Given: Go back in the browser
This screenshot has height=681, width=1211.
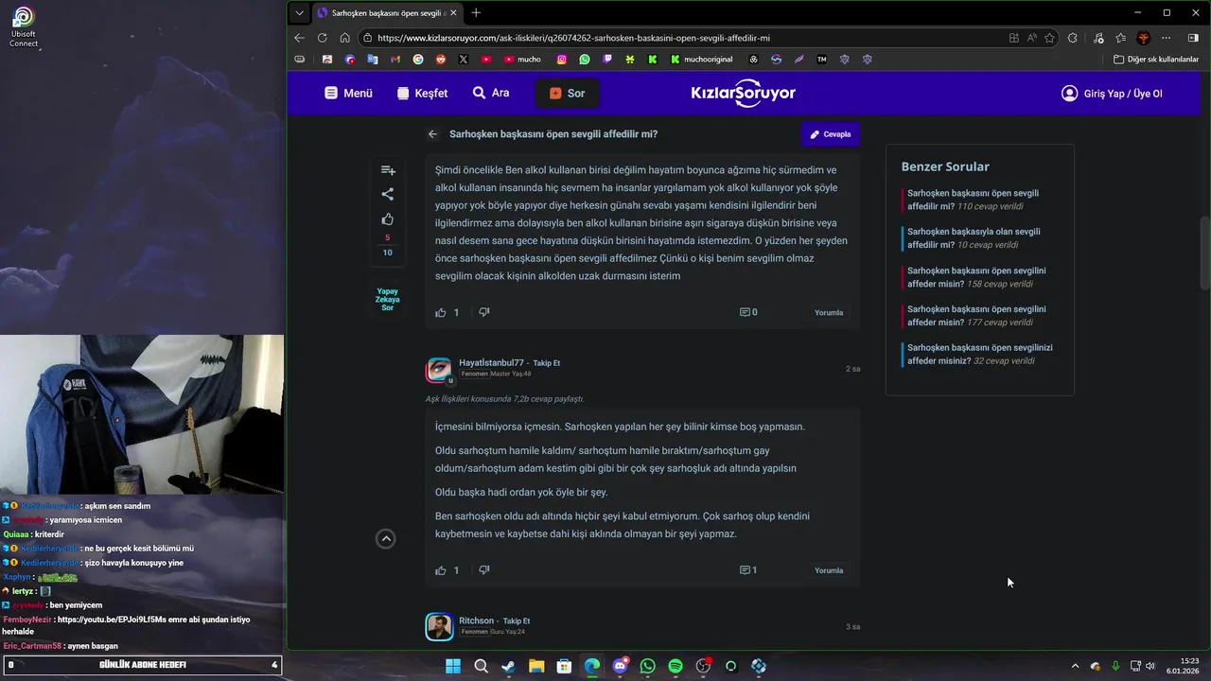Looking at the screenshot, I should [300, 38].
